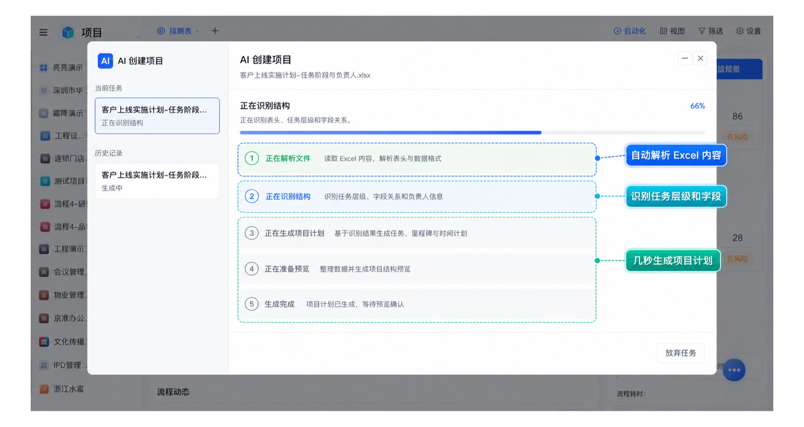Viewport: 804px width, 427px height.
Task: Add a new view with the plus icon
Action: pyautogui.click(x=215, y=31)
